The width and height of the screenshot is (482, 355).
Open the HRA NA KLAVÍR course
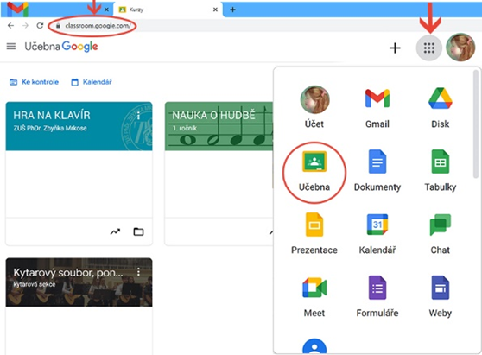point(52,115)
